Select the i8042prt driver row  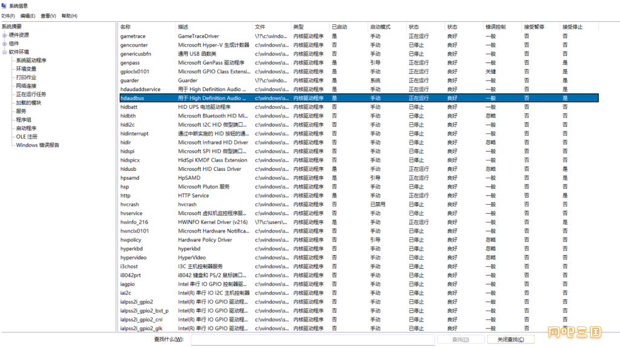359,276
